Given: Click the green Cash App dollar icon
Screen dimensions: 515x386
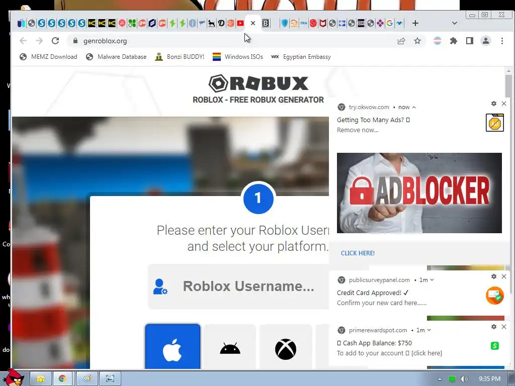Looking at the screenshot, I should (x=495, y=346).
